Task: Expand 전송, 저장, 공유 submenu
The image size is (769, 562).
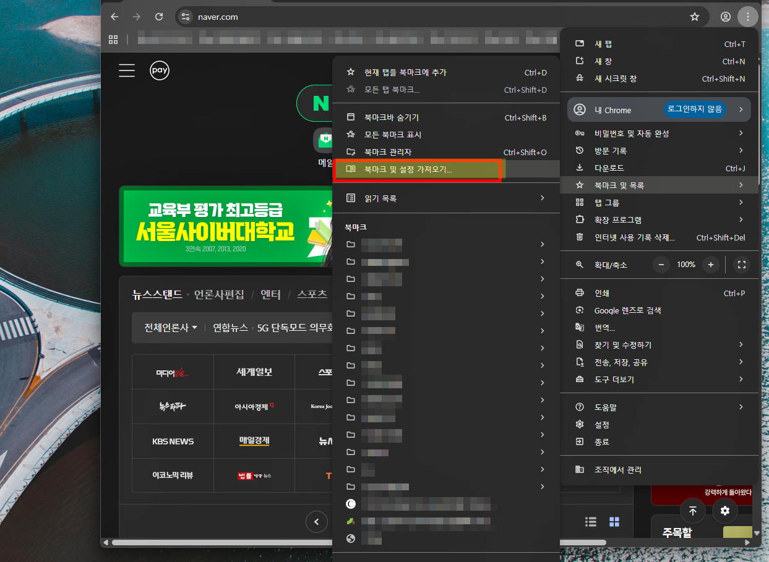Action: click(x=660, y=362)
